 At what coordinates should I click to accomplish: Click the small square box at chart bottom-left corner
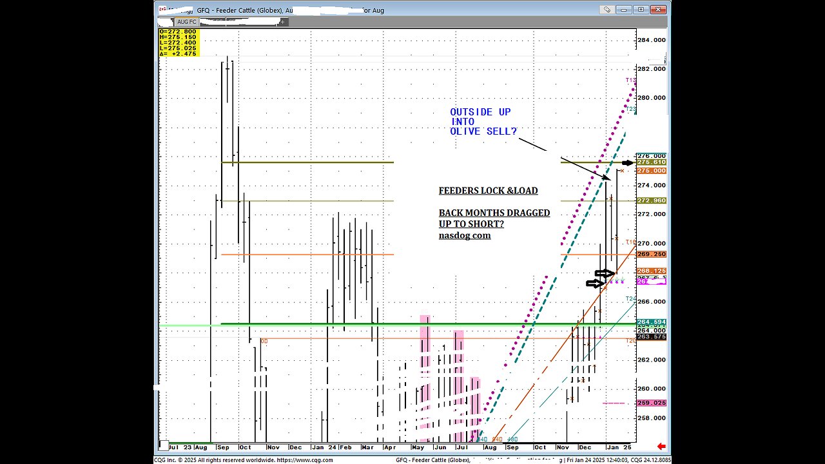tap(163, 445)
